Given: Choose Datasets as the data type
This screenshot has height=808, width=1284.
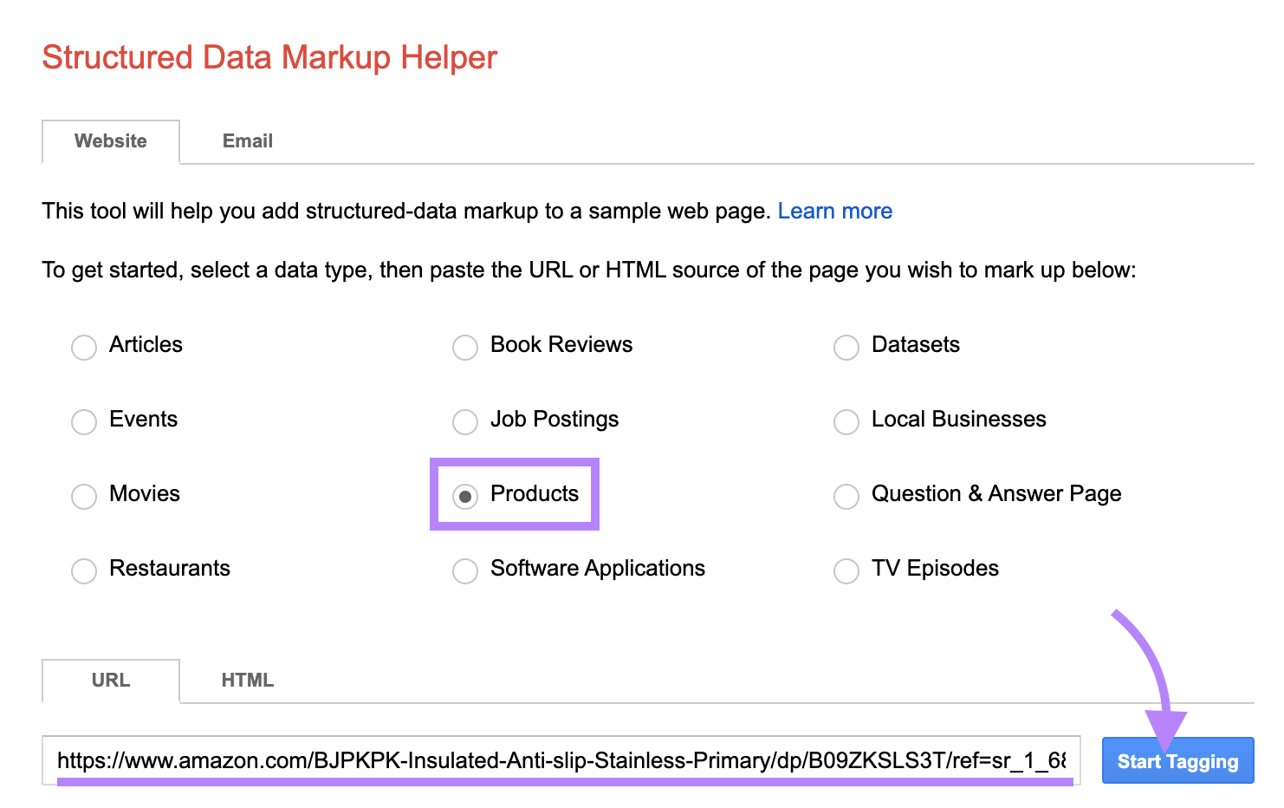Looking at the screenshot, I should [x=846, y=347].
